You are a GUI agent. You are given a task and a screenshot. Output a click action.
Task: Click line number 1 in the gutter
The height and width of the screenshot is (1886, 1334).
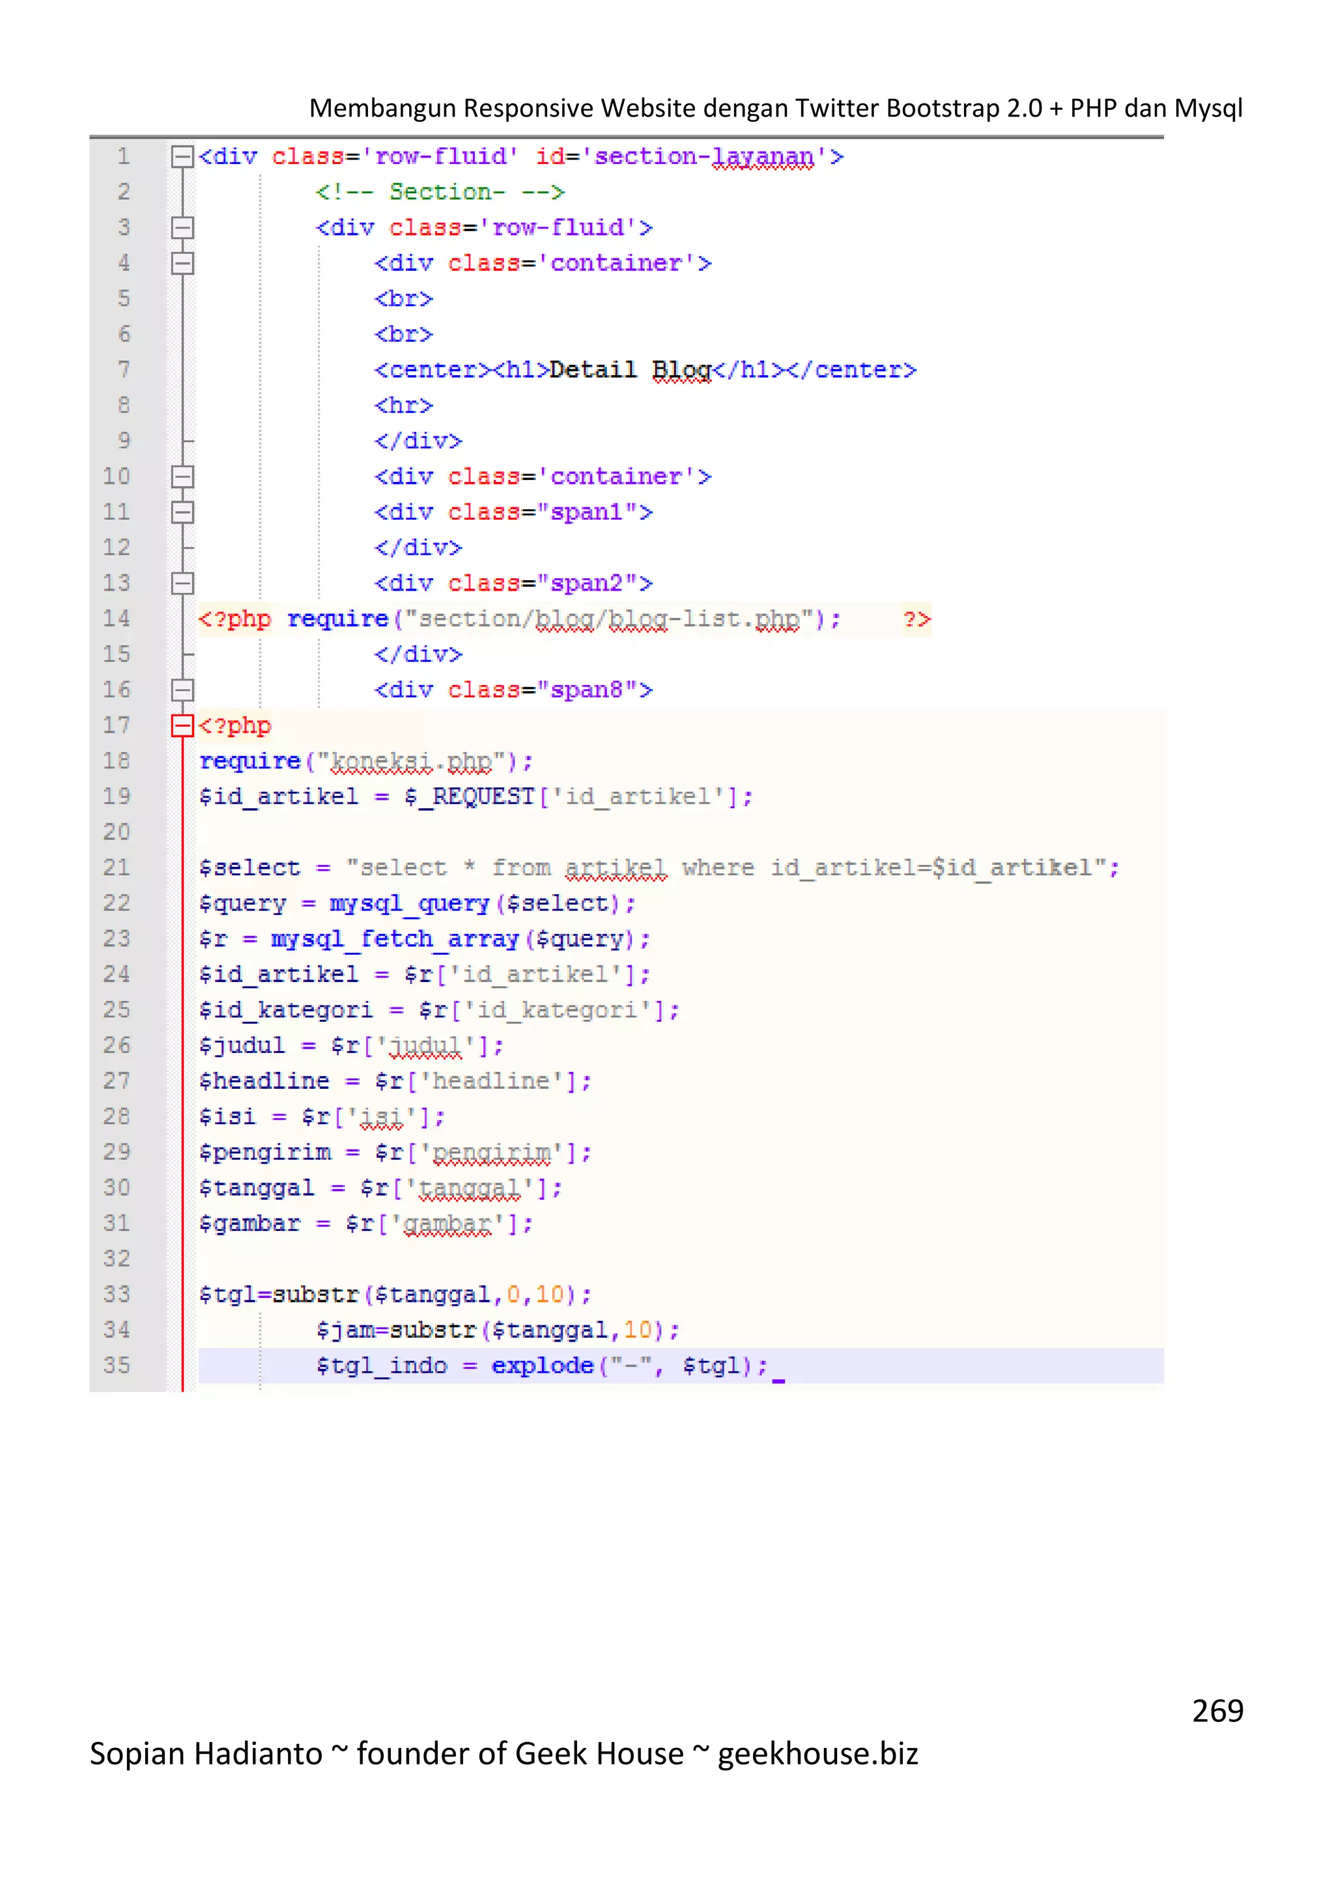click(x=123, y=156)
